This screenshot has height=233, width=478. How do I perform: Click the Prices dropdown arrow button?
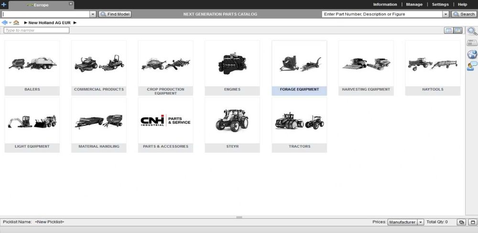[x=421, y=222]
